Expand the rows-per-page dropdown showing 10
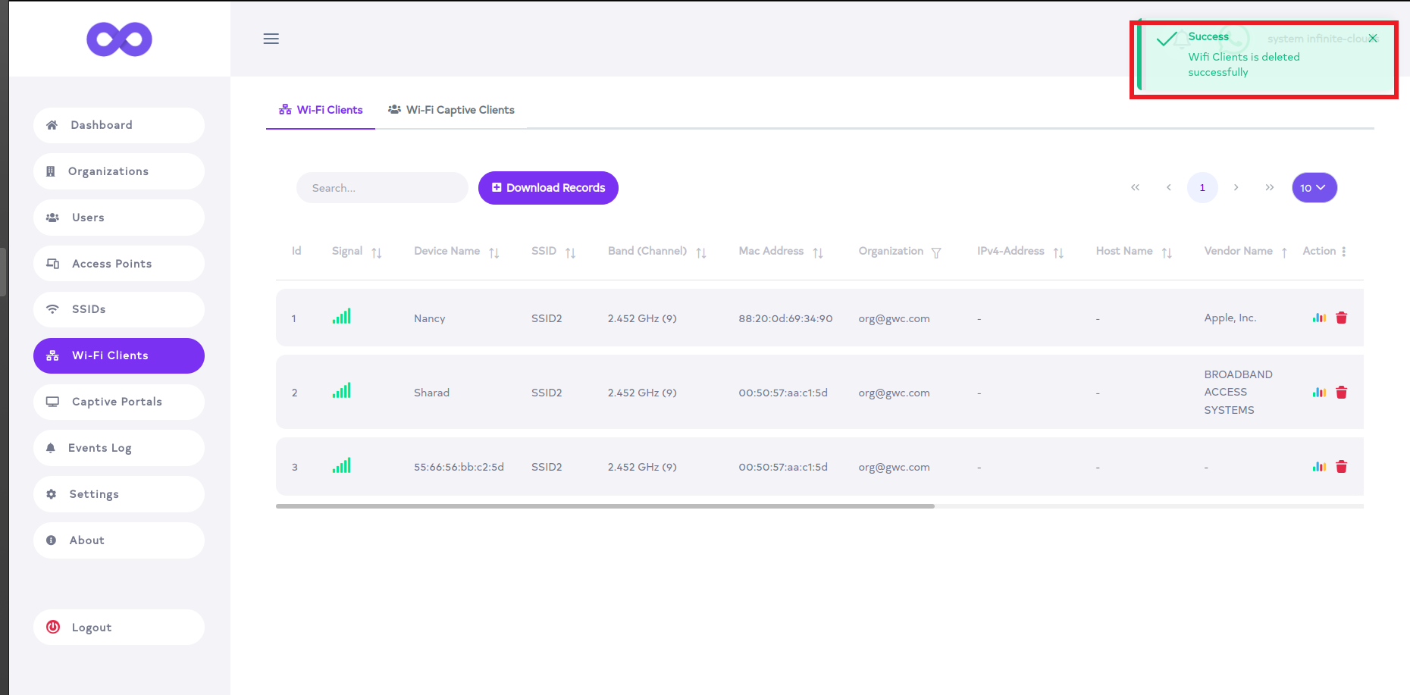This screenshot has height=695, width=1410. (x=1314, y=188)
